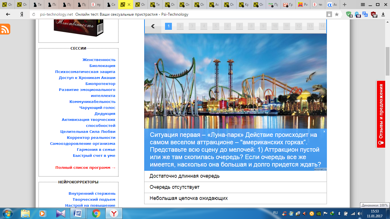Open the browser hamburger menu
Viewport: 390px width, 219px height.
[363, 5]
